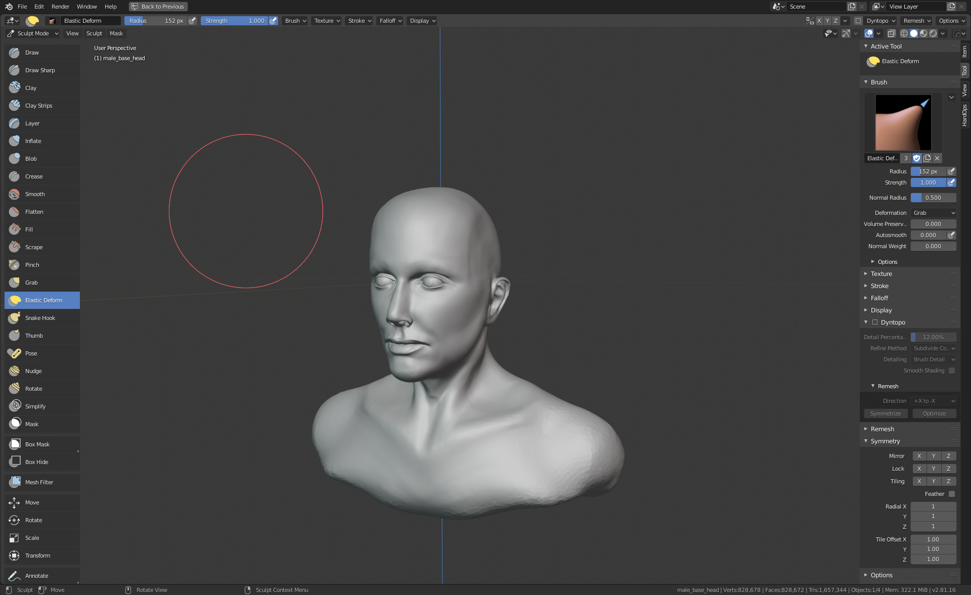The width and height of the screenshot is (971, 595).
Task: Pick the Mesh Filter tool
Action: point(39,482)
